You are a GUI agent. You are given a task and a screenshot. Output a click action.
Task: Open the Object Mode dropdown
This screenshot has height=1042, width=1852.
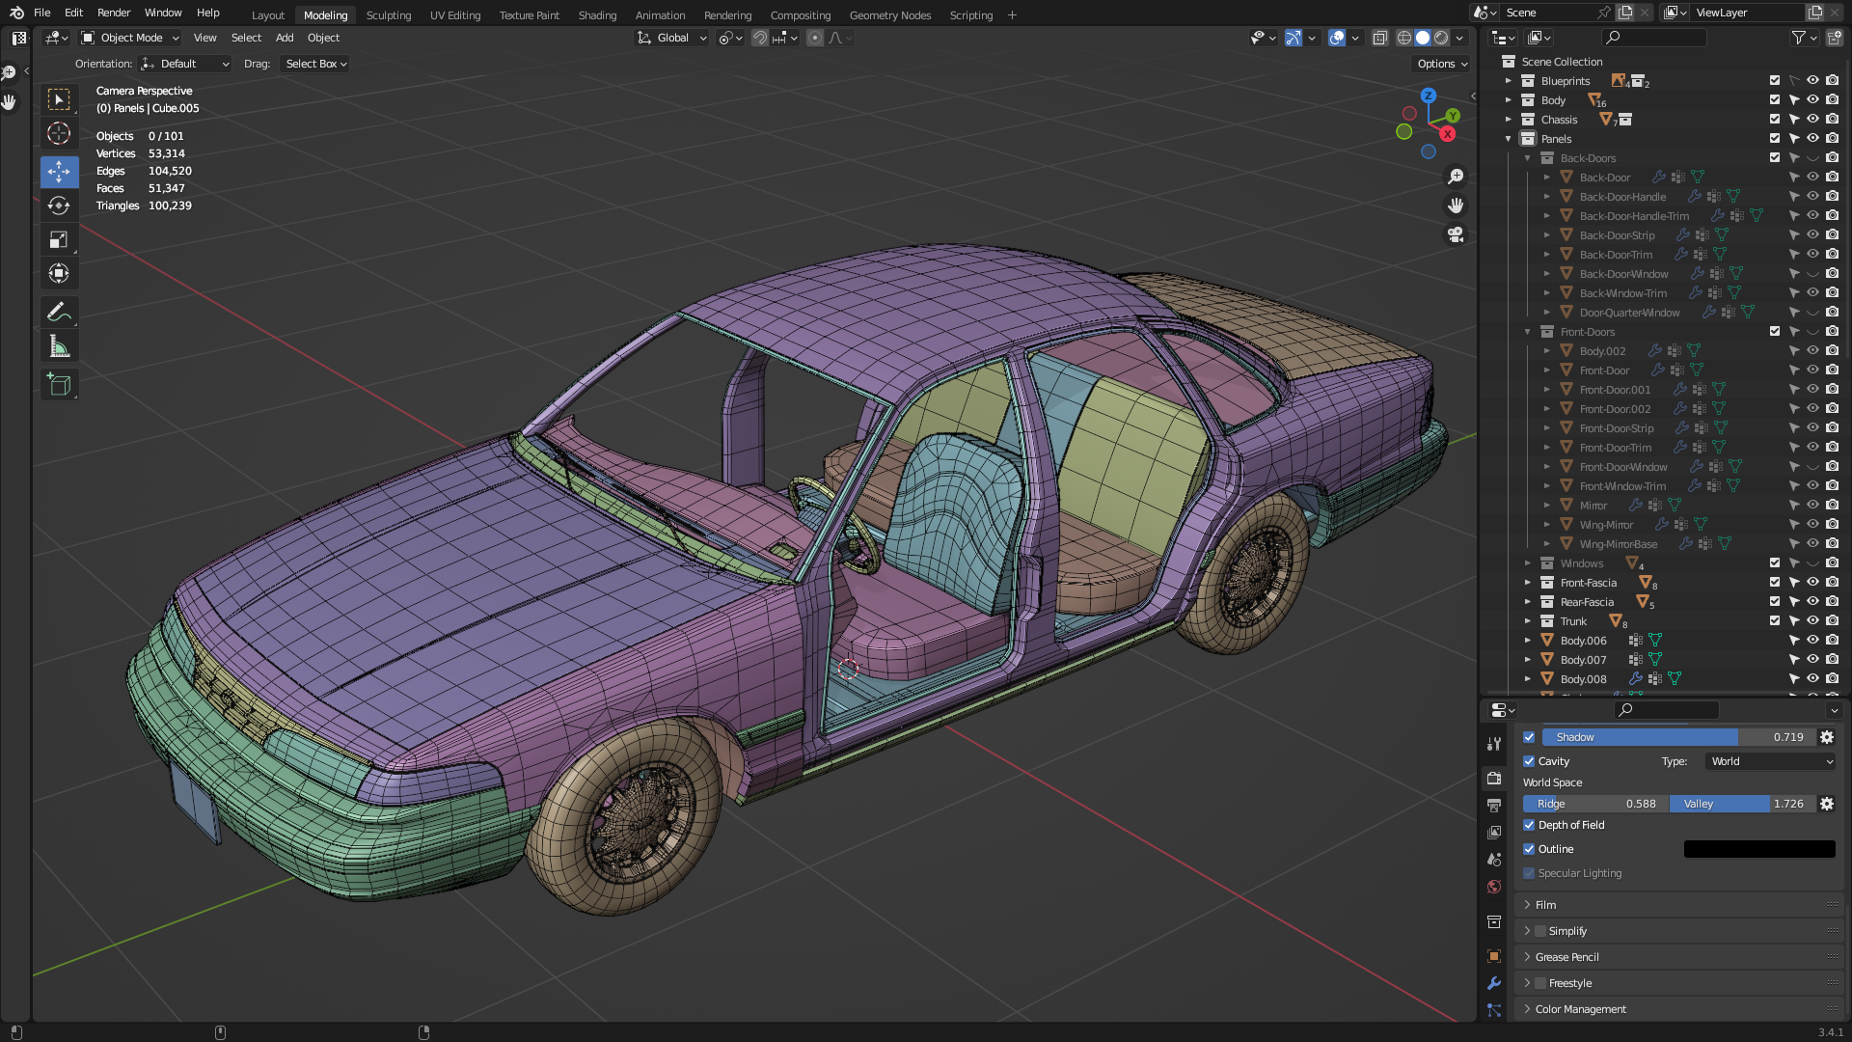click(x=131, y=38)
